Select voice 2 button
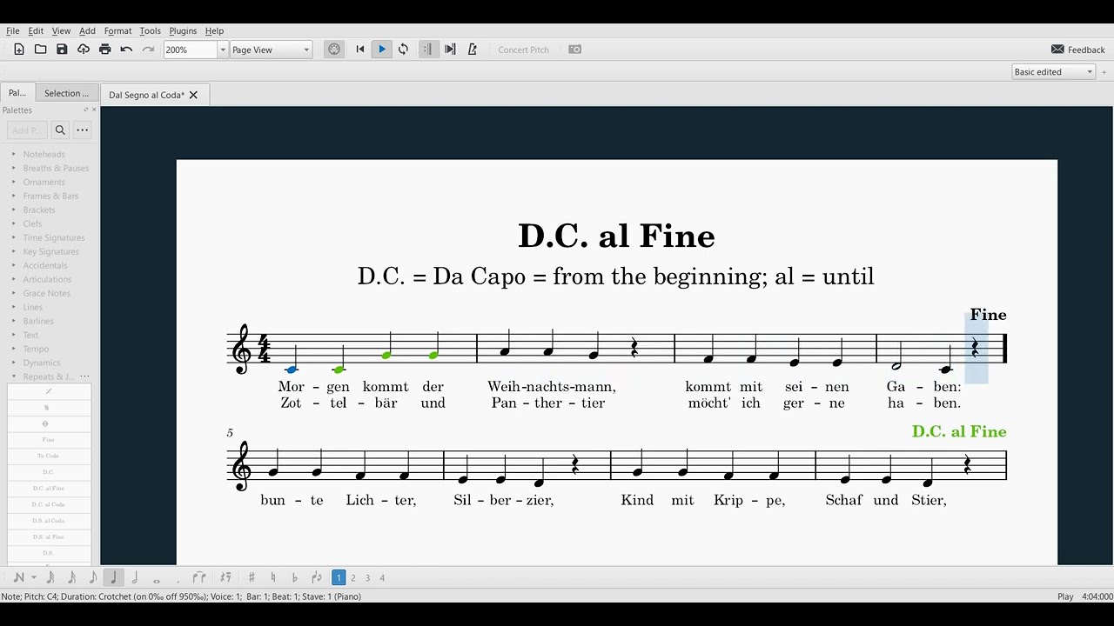The image size is (1114, 626). (353, 577)
